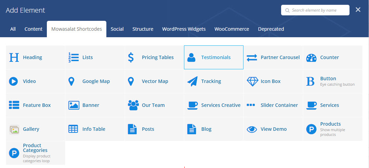
Task: Select the Blog document icon
Action: coord(192,129)
